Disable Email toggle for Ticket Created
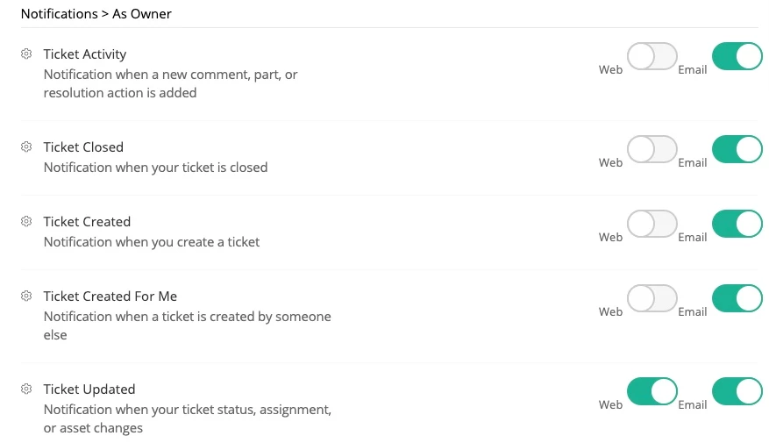The image size is (769, 443). point(737,224)
